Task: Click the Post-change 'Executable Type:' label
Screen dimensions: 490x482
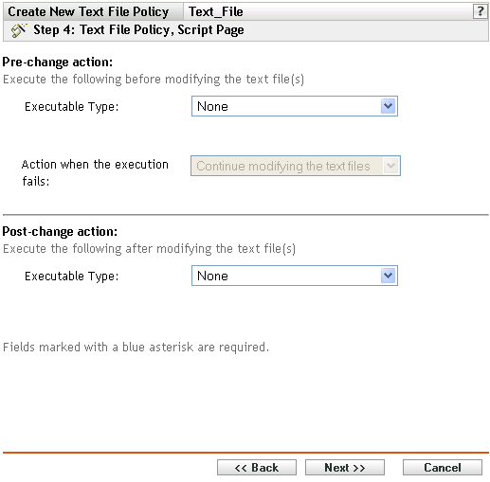Action: tap(72, 277)
